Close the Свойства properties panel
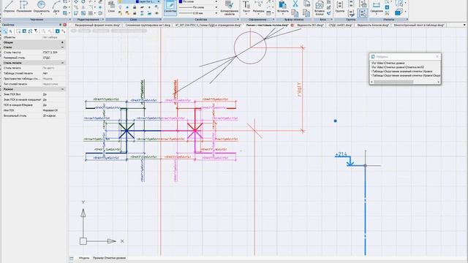This screenshot has height=263, width=468. [x=64, y=25]
